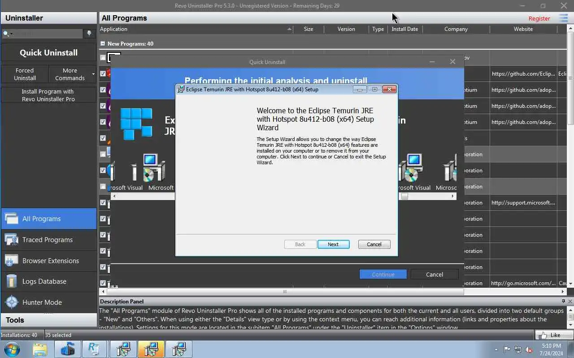Click the Microsoft installer icon in Quick Uninstall list

(x=154, y=168)
